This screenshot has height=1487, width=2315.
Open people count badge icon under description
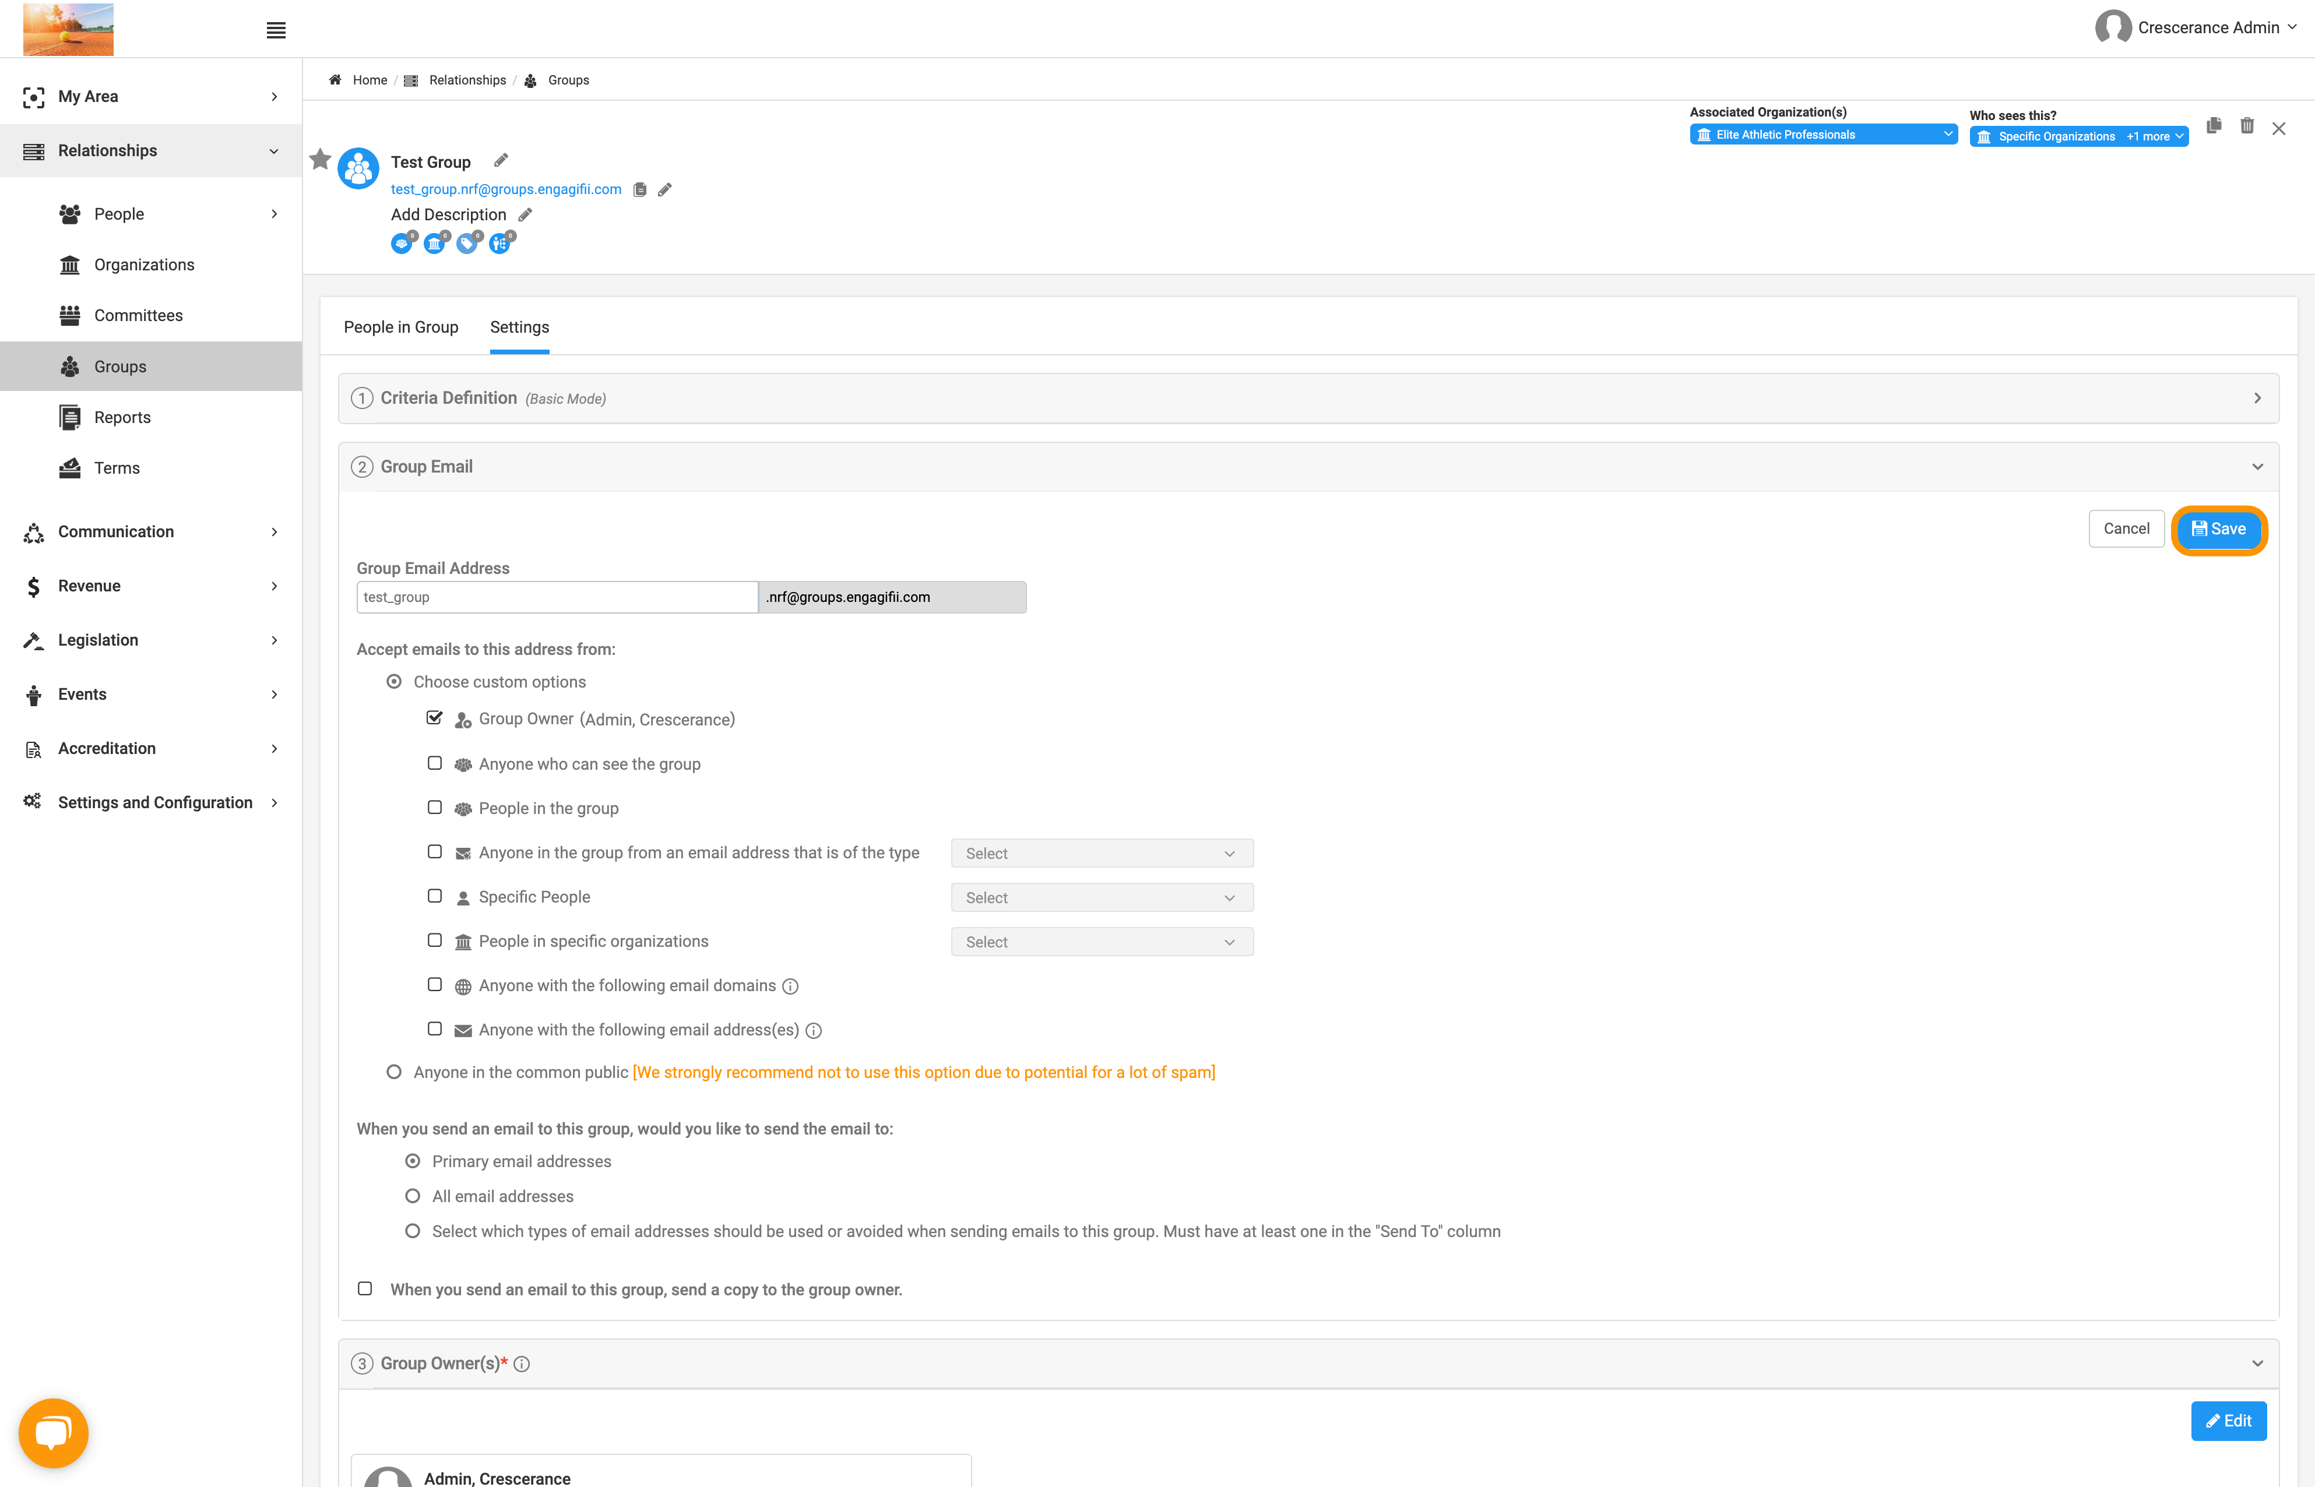point(403,244)
